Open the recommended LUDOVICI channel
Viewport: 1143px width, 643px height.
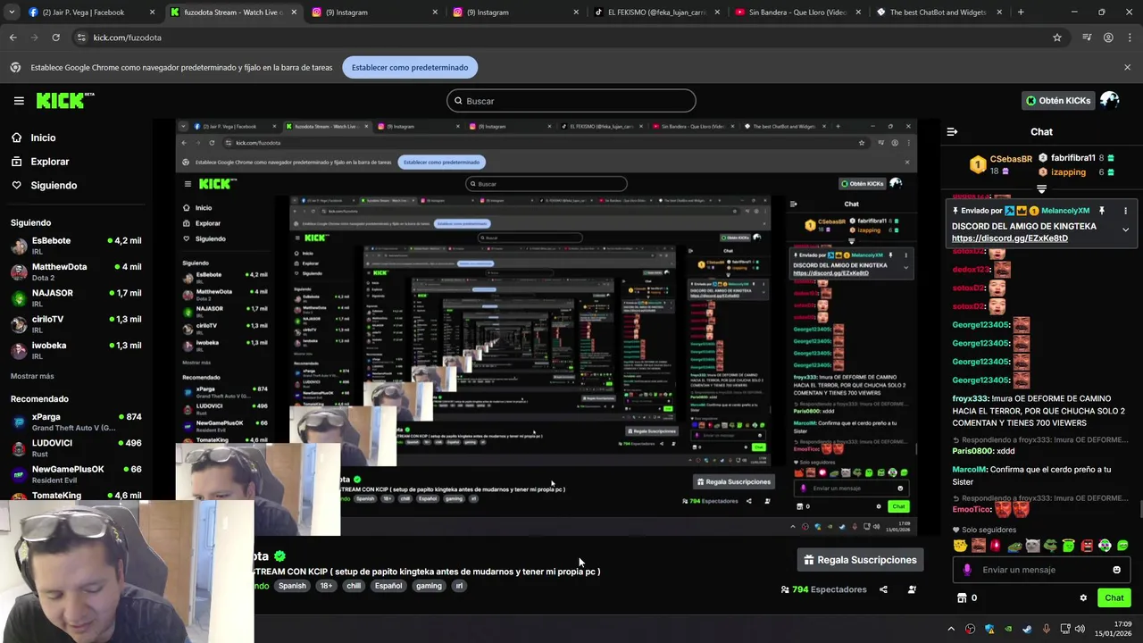76,447
